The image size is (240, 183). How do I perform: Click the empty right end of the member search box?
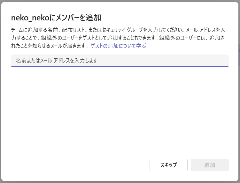[184, 61]
